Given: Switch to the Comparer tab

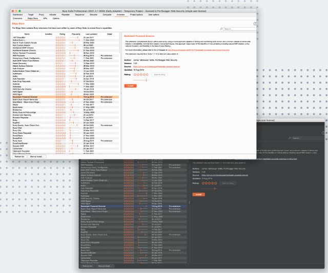Looking at the screenshot, I should 107,15.
